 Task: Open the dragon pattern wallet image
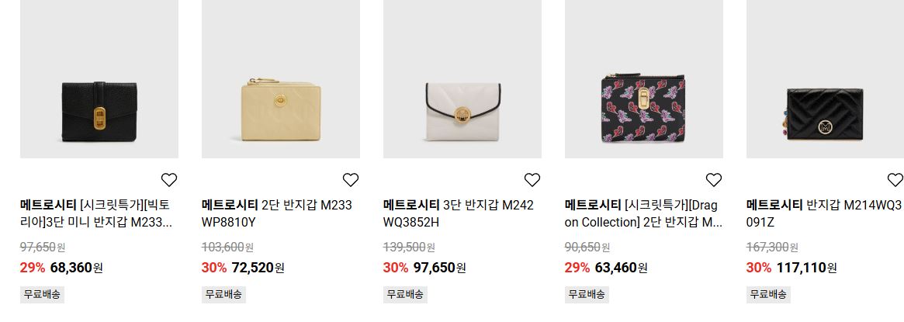pos(644,79)
